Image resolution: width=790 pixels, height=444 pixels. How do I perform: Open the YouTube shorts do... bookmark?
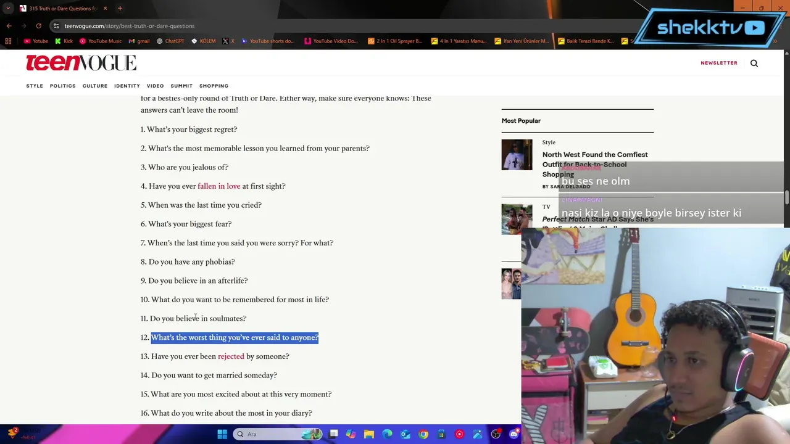pyautogui.click(x=267, y=41)
